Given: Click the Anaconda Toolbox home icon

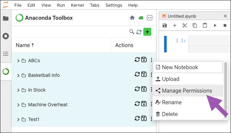Looking at the screenshot, I should 132,18.
